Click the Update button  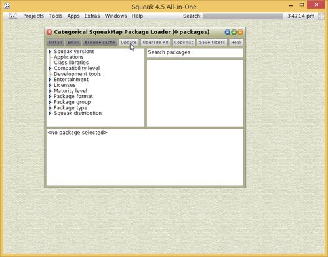tap(129, 43)
